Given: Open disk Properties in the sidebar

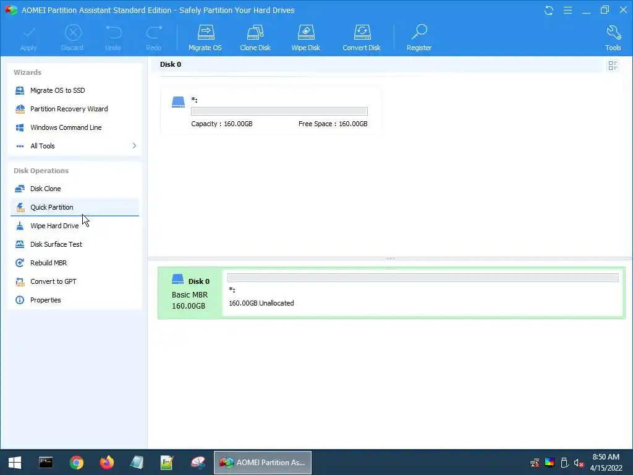Looking at the screenshot, I should [75, 300].
